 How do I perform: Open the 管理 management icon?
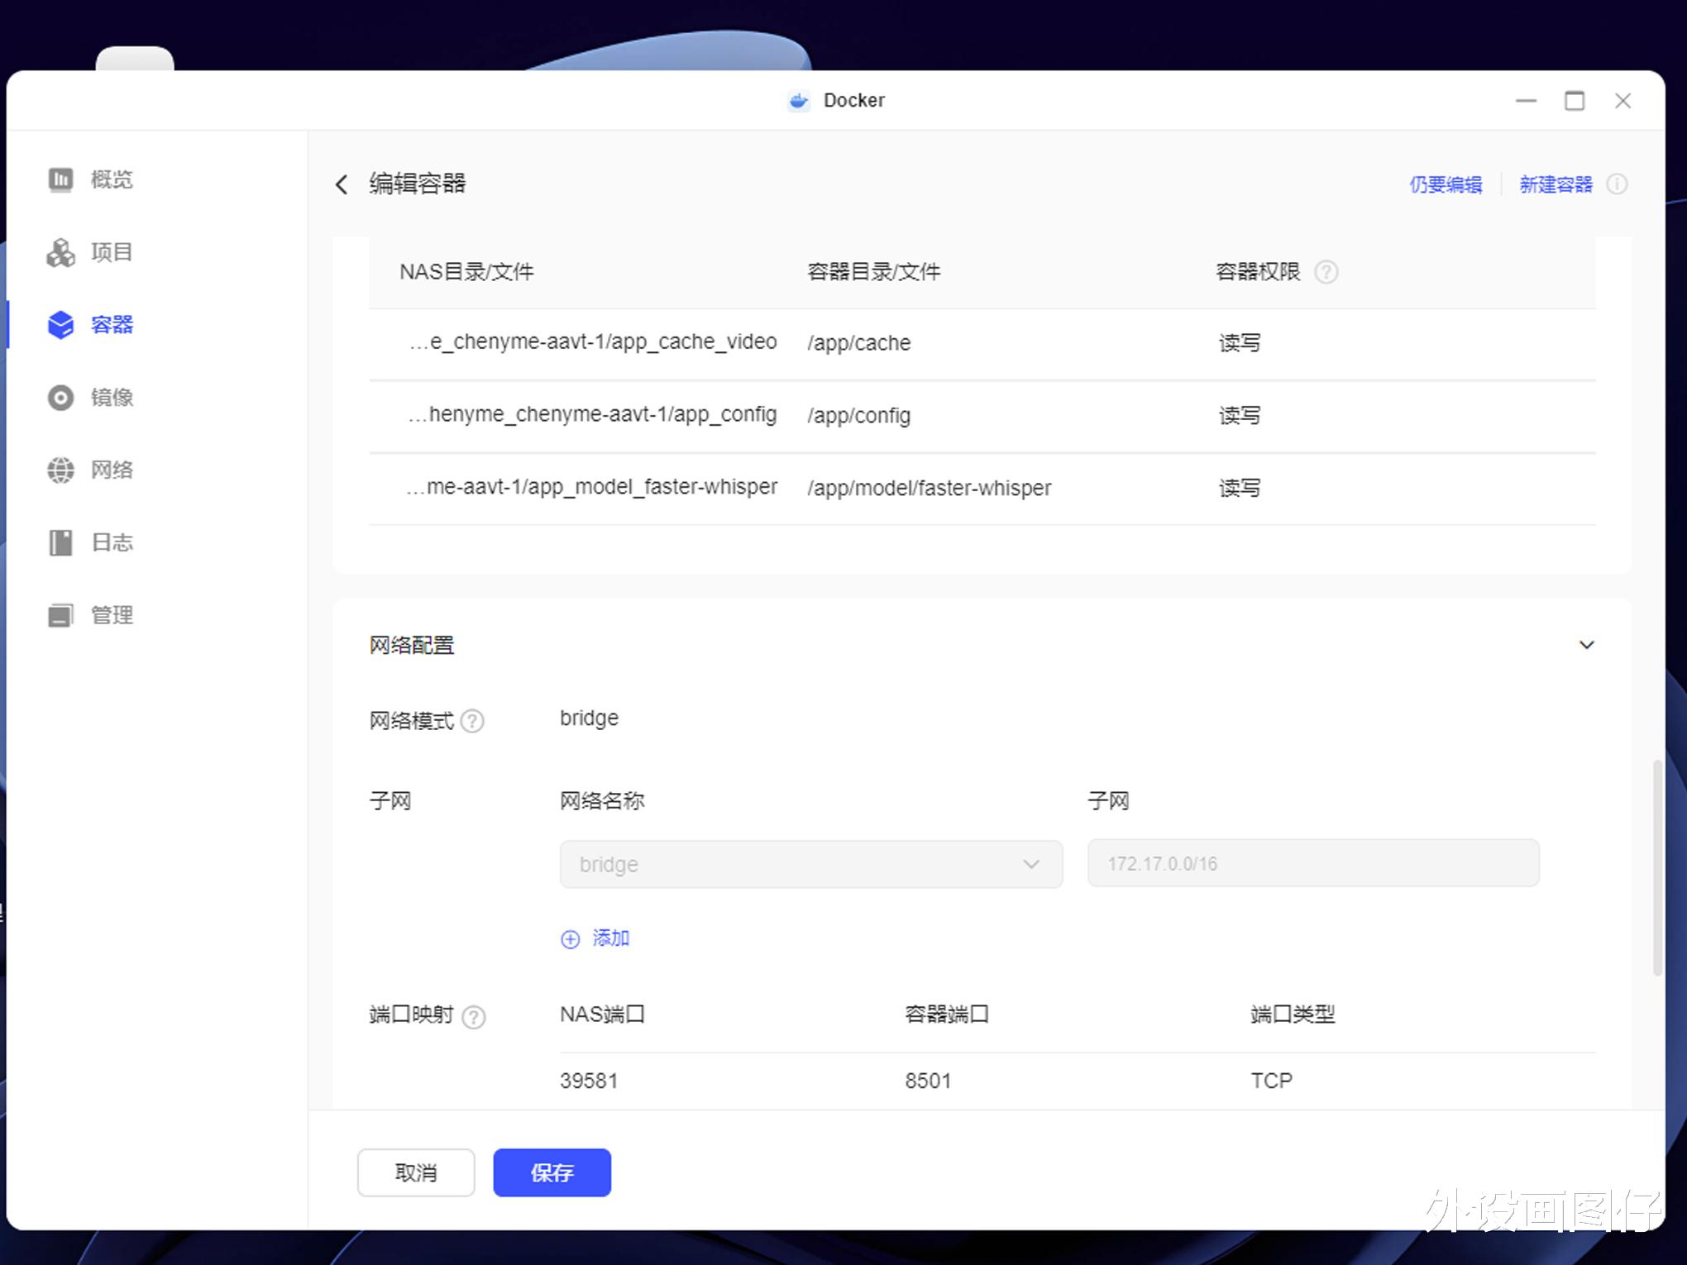(x=60, y=615)
